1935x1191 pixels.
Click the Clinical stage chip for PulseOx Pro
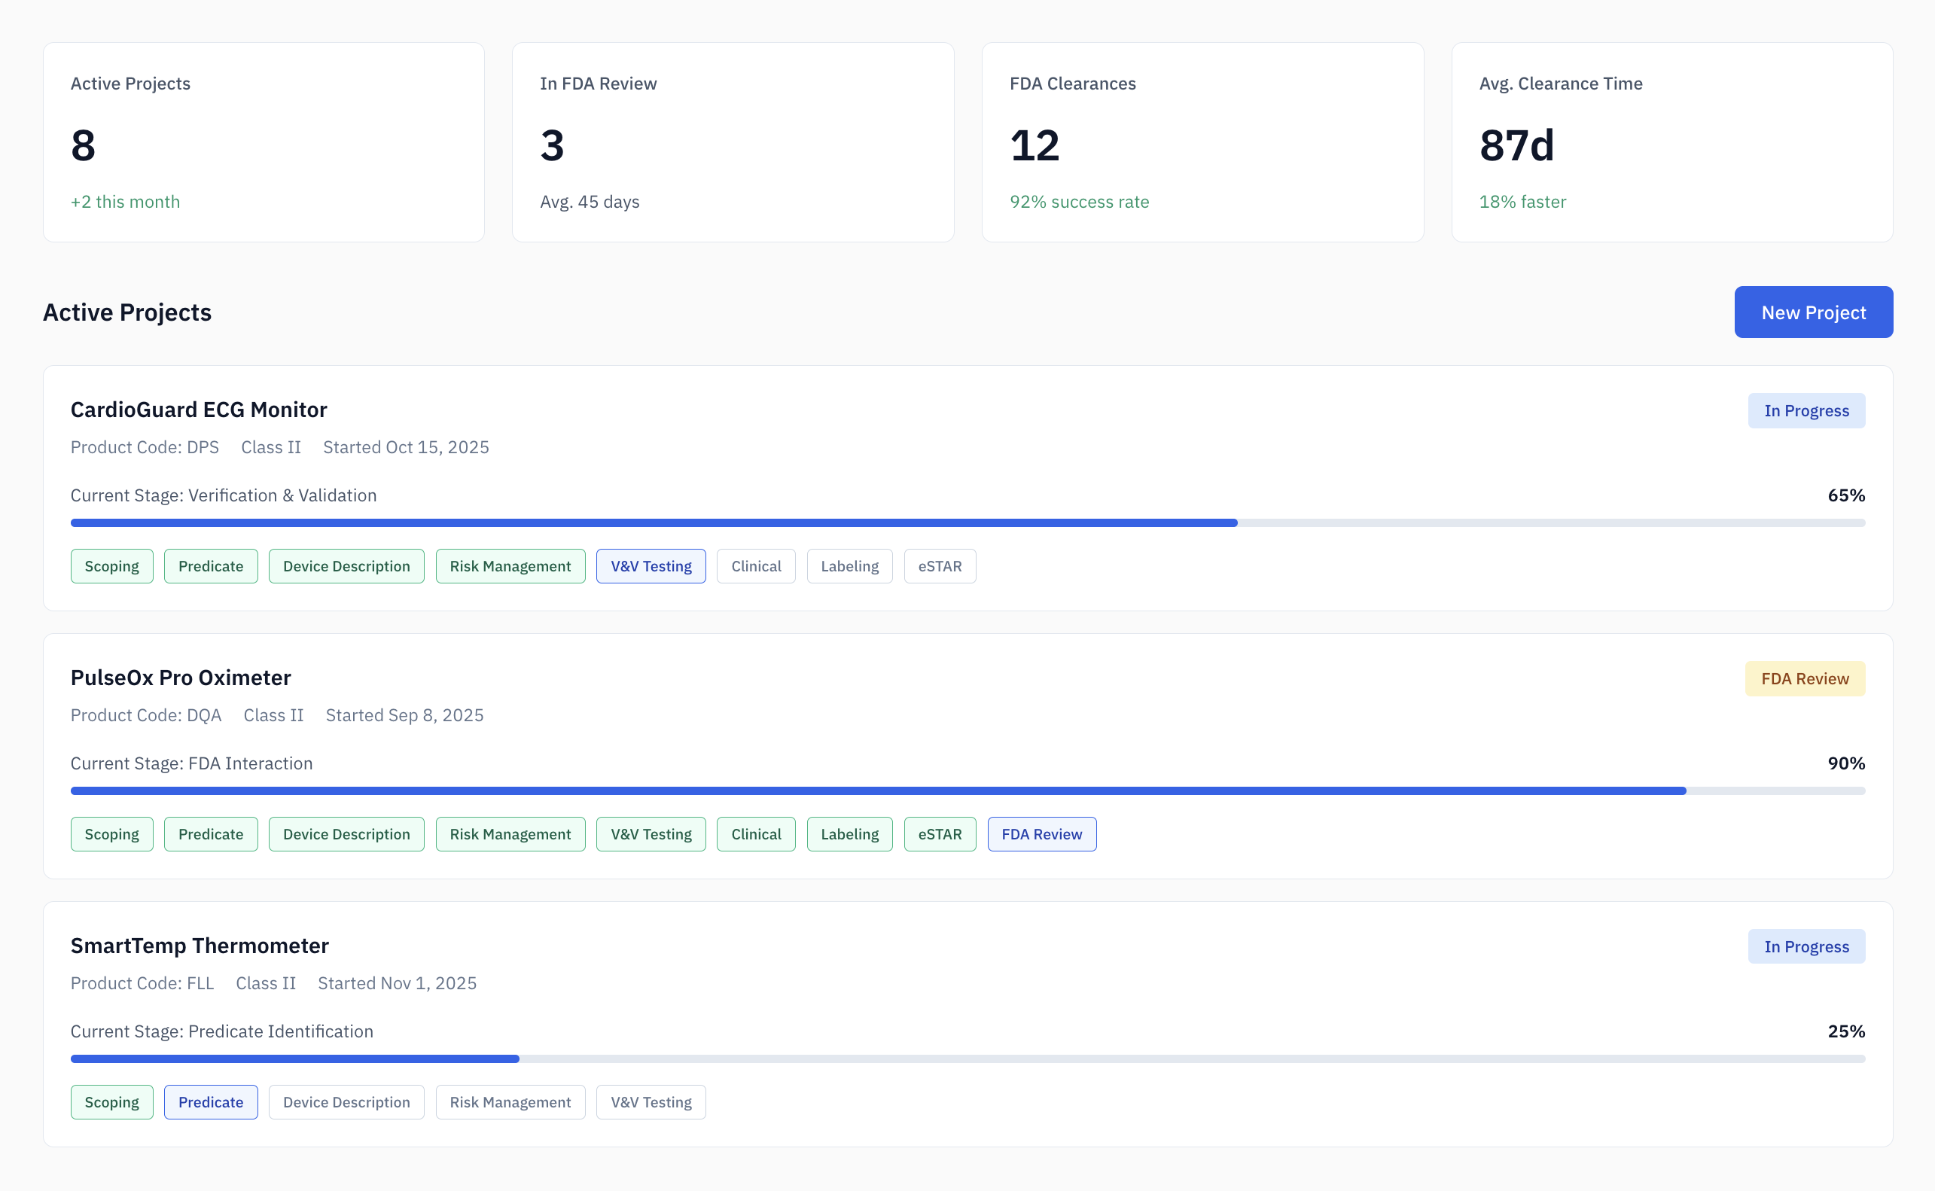(x=755, y=833)
